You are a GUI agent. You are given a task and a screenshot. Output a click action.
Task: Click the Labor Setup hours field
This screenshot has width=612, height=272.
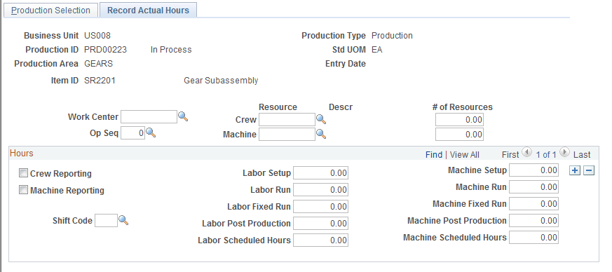[x=320, y=173]
